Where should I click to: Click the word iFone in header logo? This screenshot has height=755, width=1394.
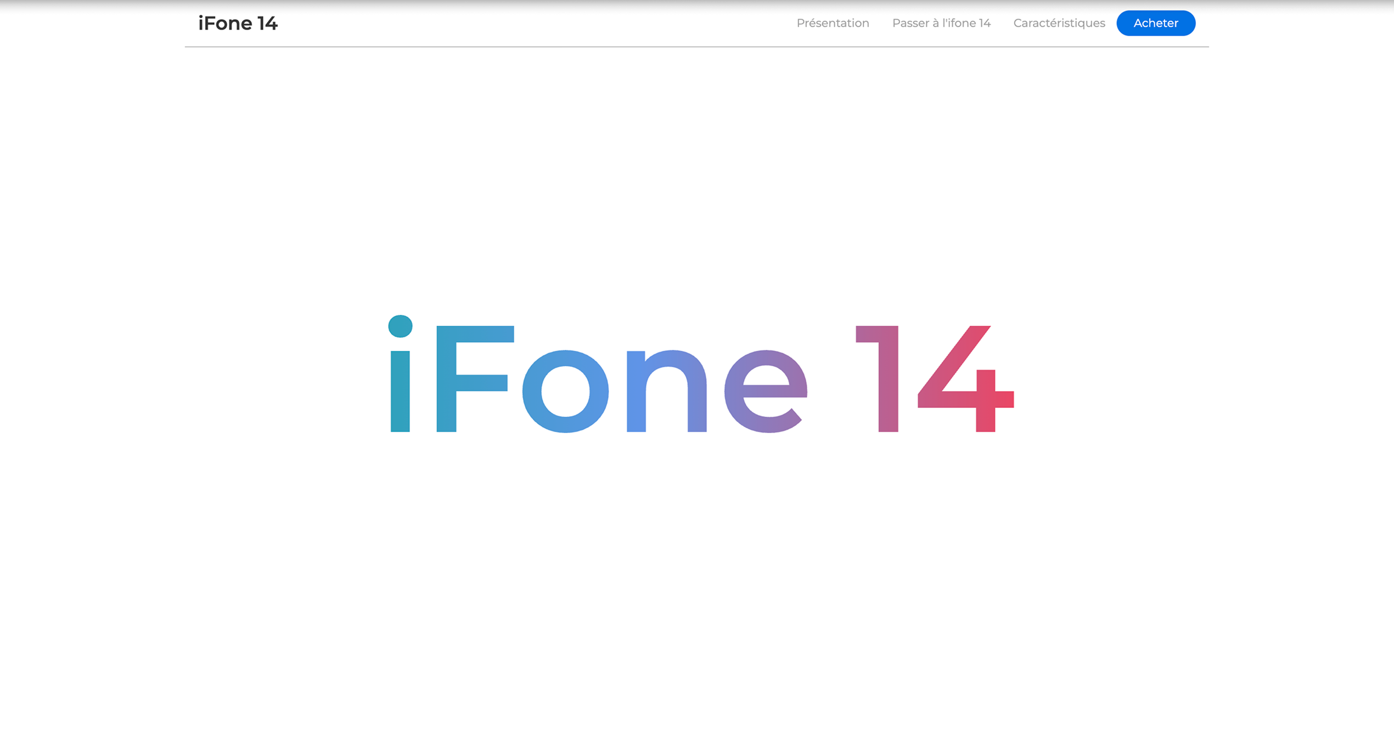pyautogui.click(x=224, y=23)
